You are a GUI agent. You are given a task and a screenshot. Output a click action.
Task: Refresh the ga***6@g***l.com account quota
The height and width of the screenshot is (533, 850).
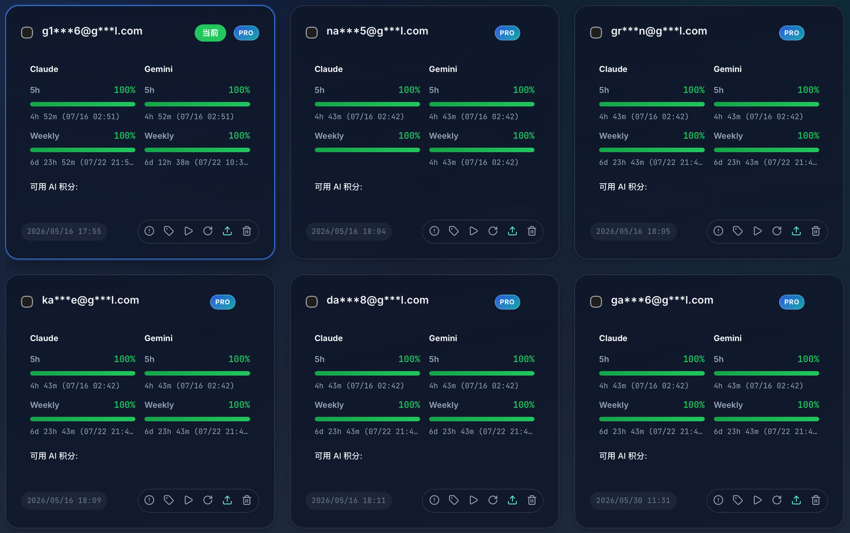click(777, 500)
